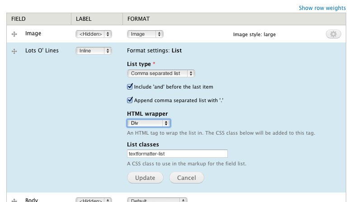
Task: Click the Show row weights link
Action: [322, 8]
